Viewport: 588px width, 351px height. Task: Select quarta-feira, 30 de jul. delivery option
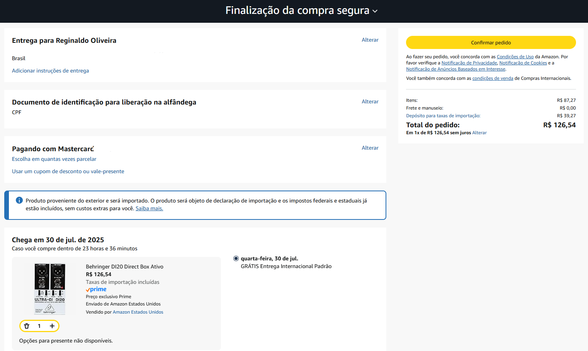(x=236, y=258)
